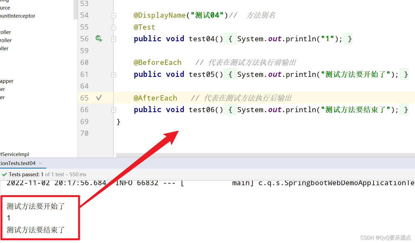Screen dimensions: 415x243
Task: Click line number 60 in gutter
Action: (84, 62)
